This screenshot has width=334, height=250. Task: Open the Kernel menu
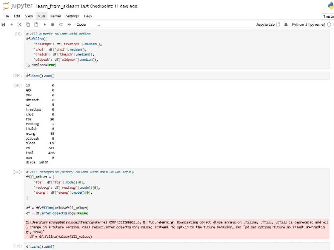tap(55, 16)
